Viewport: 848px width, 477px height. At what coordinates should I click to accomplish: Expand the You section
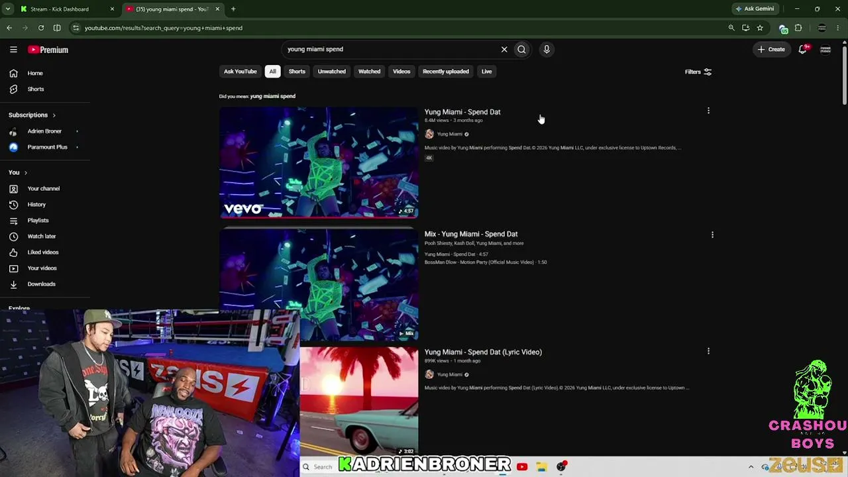click(x=18, y=172)
